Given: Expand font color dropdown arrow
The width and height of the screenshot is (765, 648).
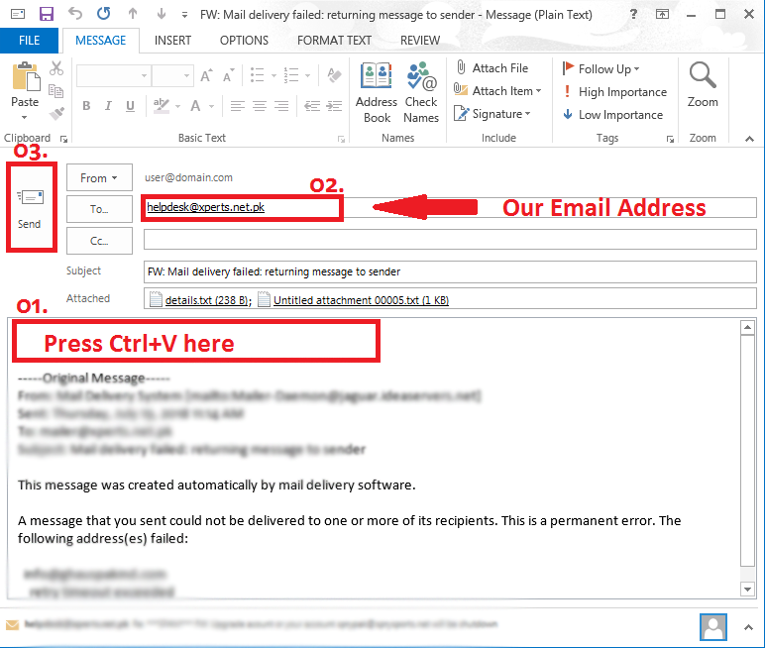Looking at the screenshot, I should point(212,106).
